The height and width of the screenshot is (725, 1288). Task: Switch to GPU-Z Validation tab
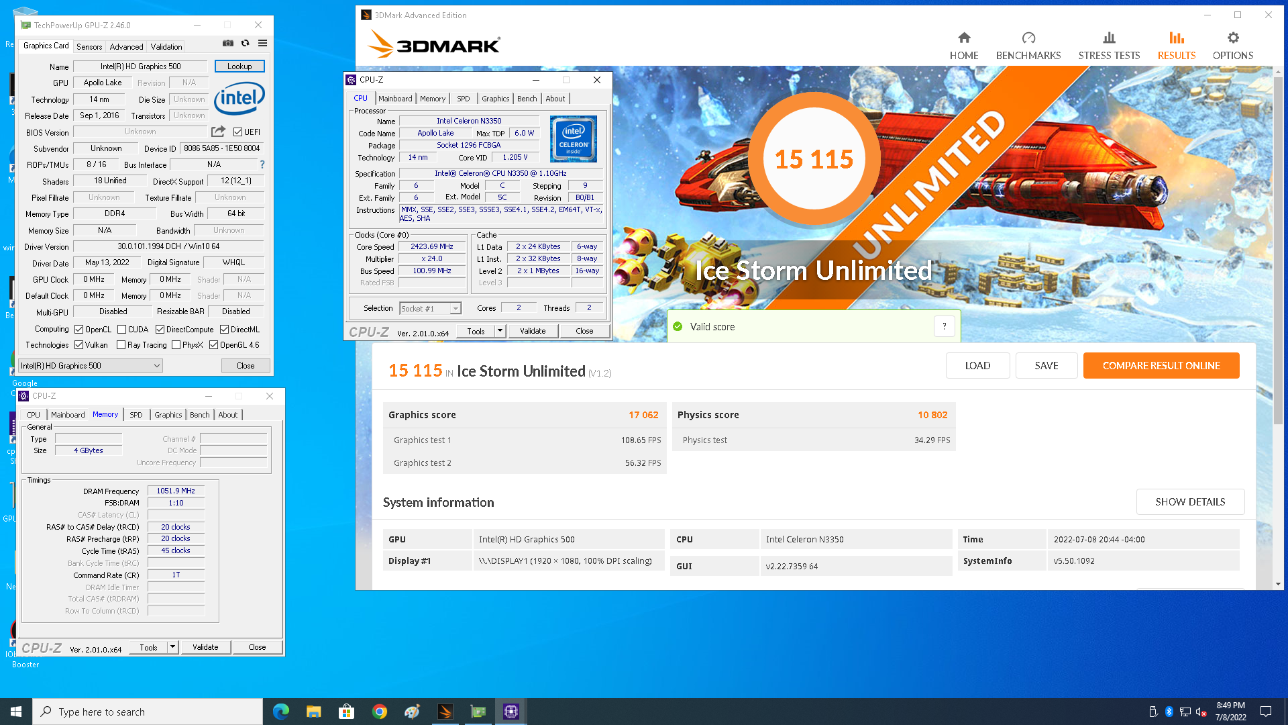click(166, 47)
